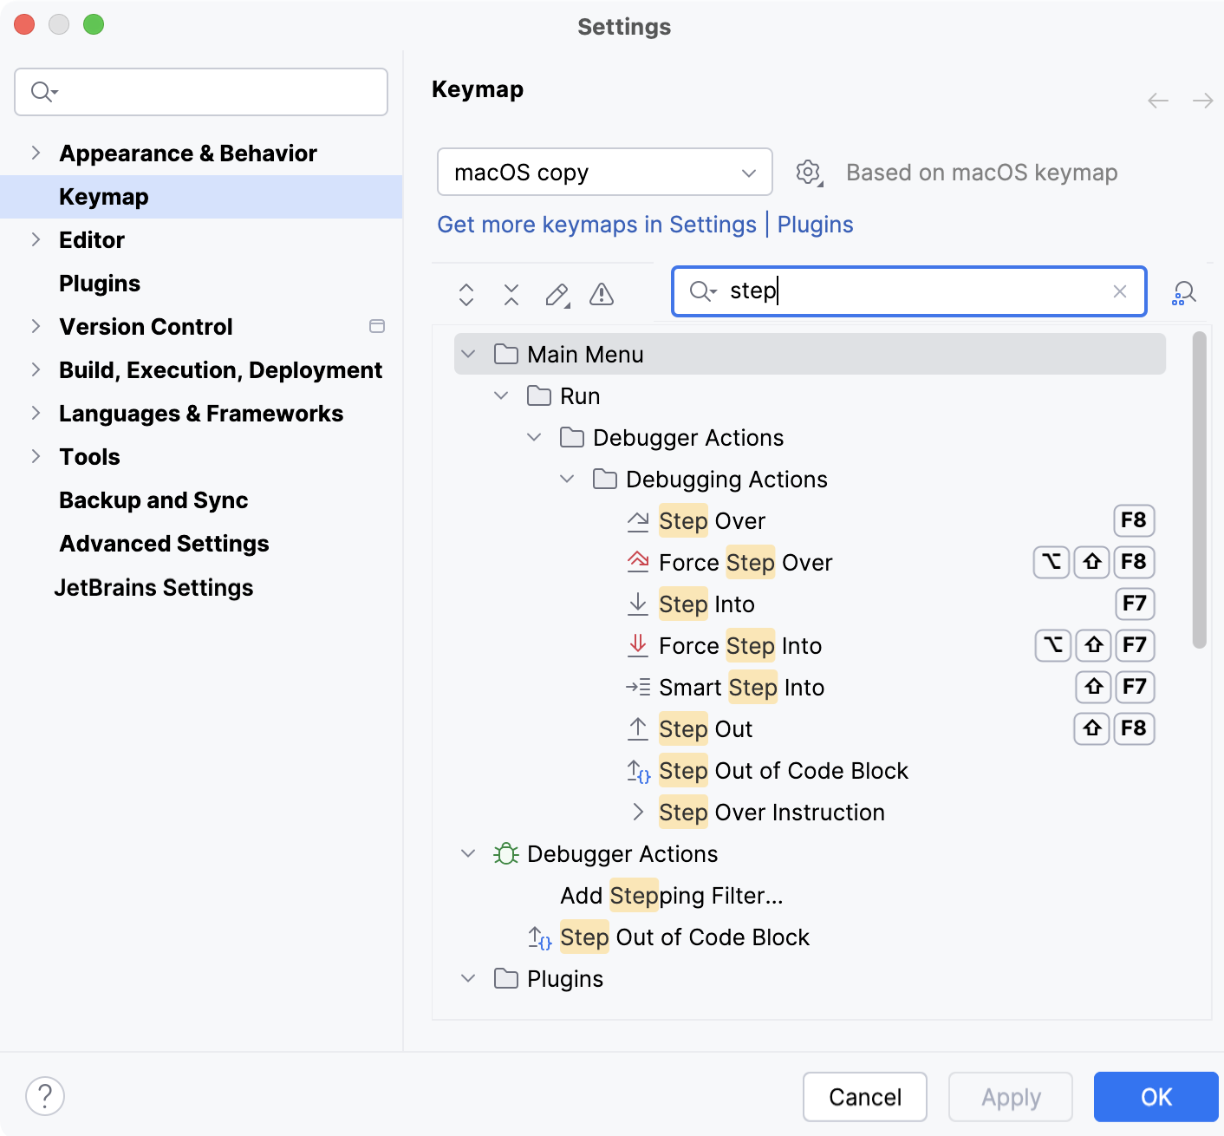
Task: Click the help question mark icon
Action: tap(43, 1095)
